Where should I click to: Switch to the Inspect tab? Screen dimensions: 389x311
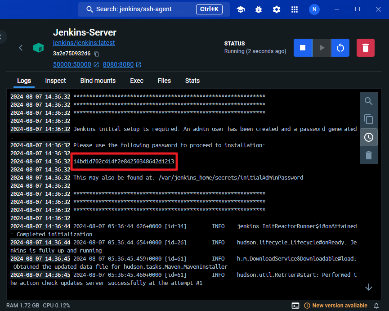click(x=55, y=81)
